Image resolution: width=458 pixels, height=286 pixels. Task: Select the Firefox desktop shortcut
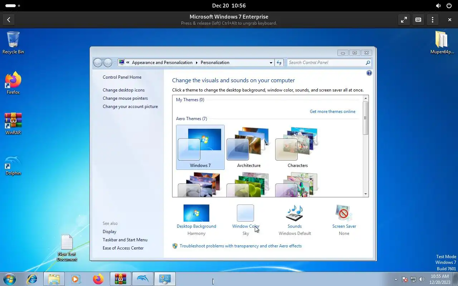[x=13, y=83]
